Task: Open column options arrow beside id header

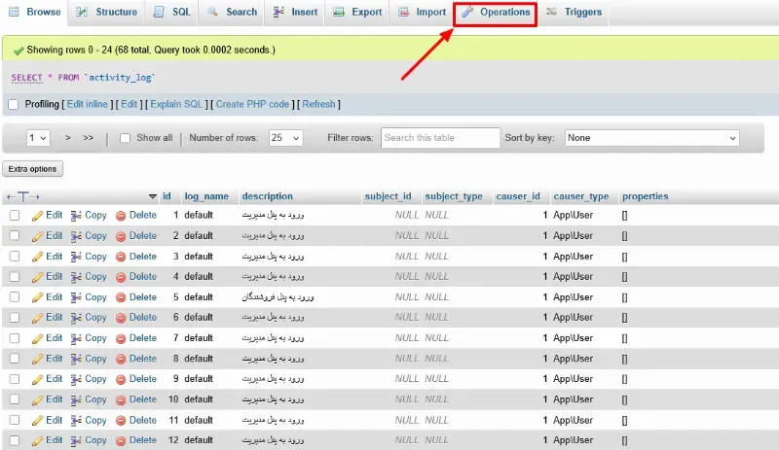Action: click(x=153, y=196)
